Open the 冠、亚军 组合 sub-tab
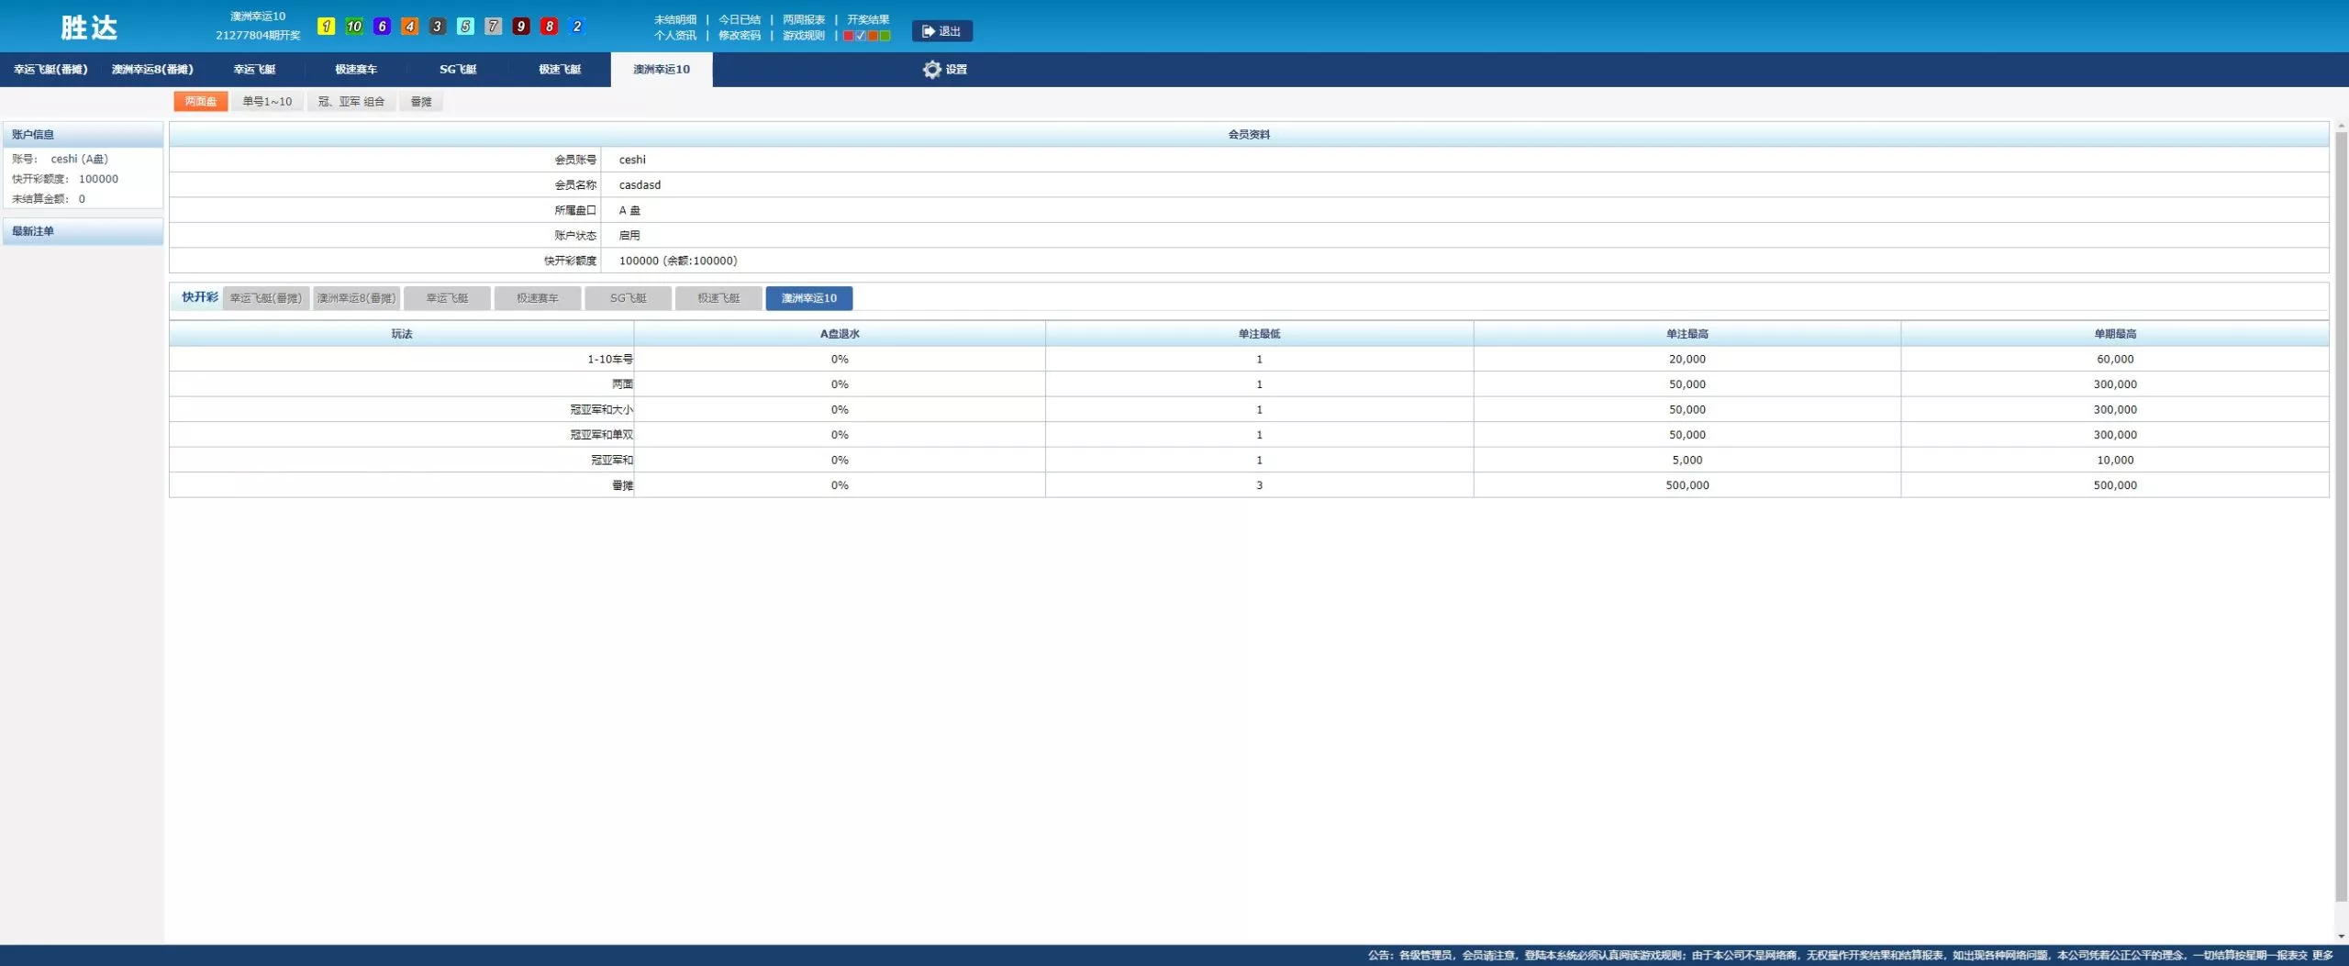Image resolution: width=2349 pixels, height=966 pixels. (x=351, y=102)
